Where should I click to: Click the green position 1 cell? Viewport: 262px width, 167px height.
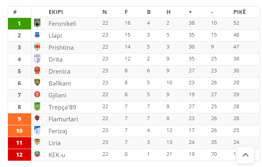pos(20,23)
